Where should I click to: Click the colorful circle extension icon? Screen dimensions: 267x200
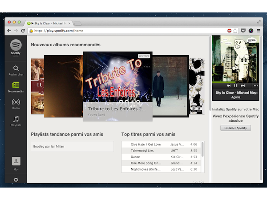251,31
